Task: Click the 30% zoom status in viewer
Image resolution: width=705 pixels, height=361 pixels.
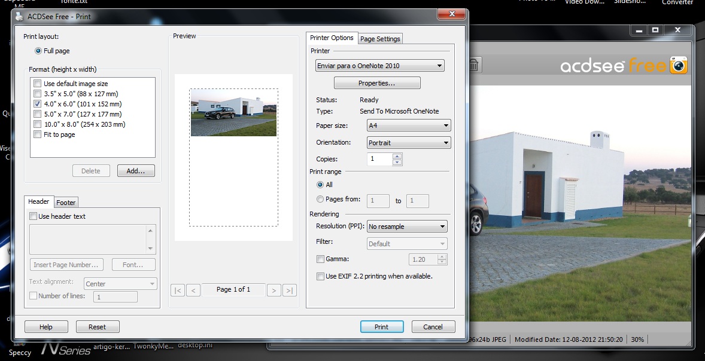Action: 637,339
